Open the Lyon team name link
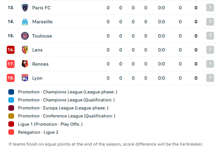 pyautogui.click(x=37, y=78)
